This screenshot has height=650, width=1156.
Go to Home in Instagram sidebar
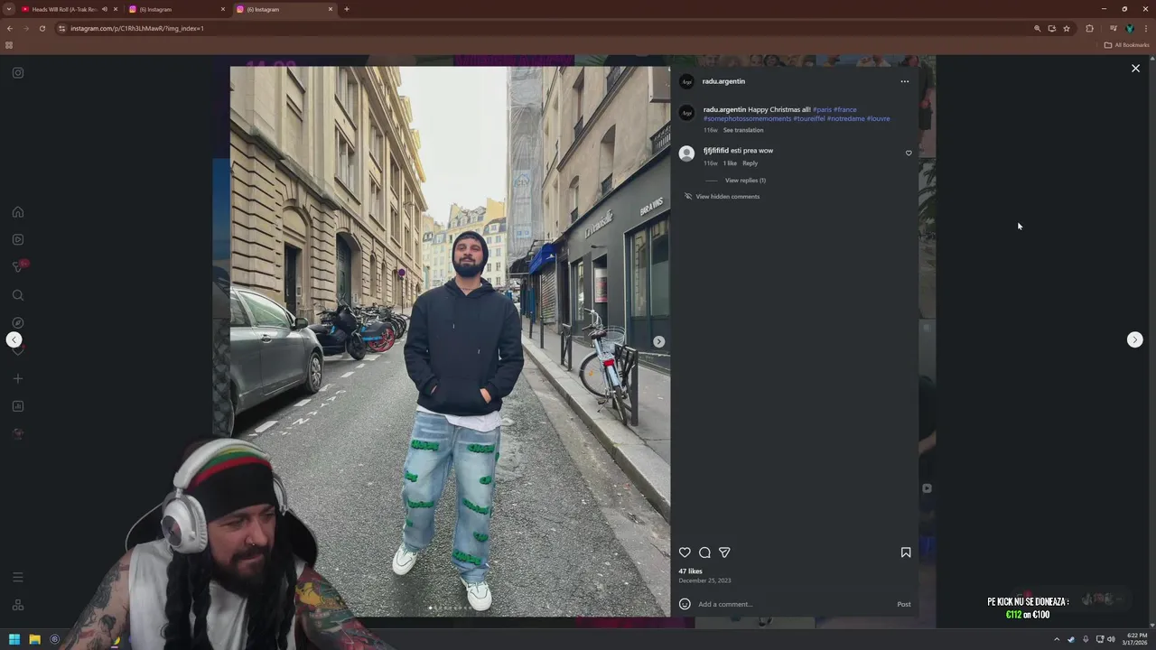18,212
